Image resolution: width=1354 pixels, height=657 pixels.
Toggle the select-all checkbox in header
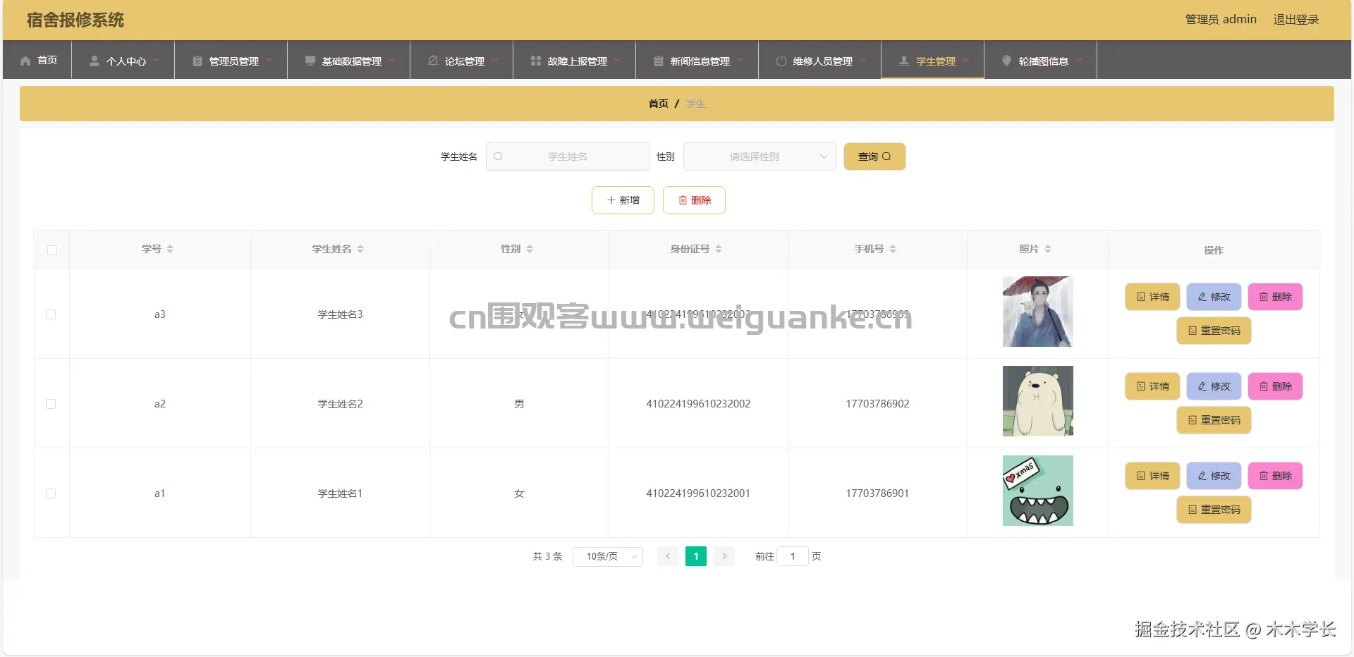[x=52, y=250]
